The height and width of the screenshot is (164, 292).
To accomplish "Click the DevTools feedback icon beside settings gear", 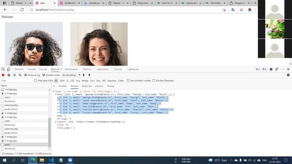I will pyautogui.click(x=277, y=69).
